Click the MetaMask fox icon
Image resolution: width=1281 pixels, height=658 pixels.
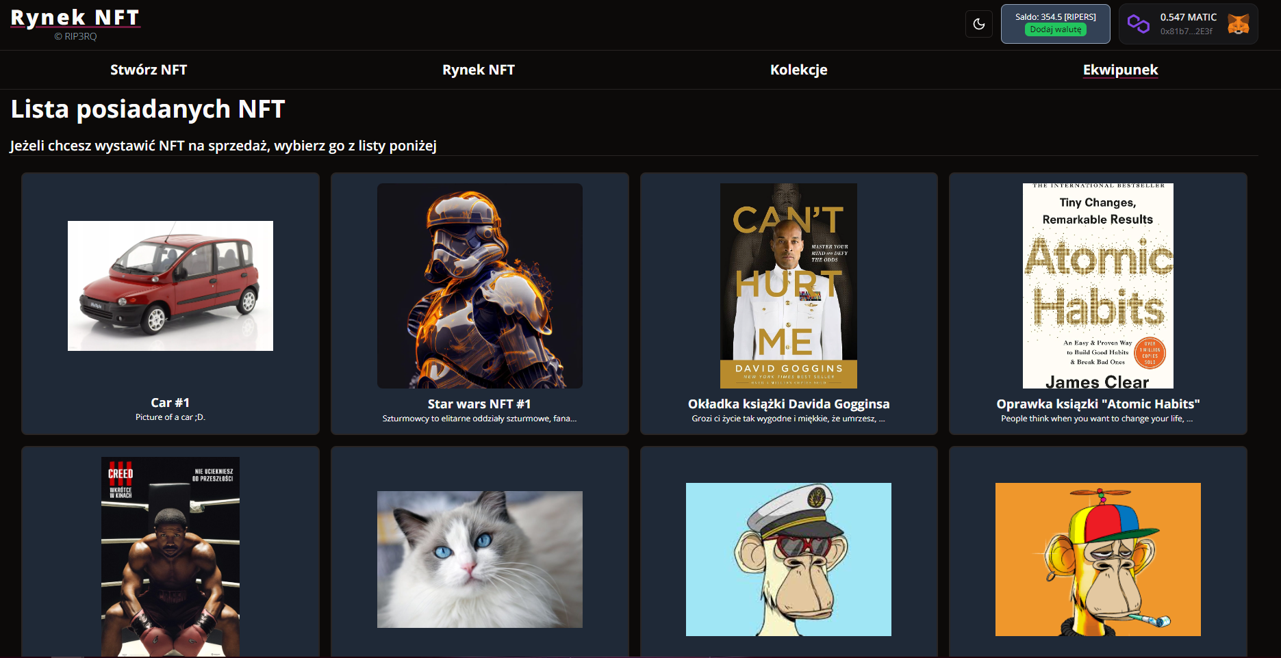coord(1238,25)
